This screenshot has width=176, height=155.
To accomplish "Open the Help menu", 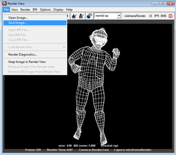I will pyautogui.click(x=69, y=10).
